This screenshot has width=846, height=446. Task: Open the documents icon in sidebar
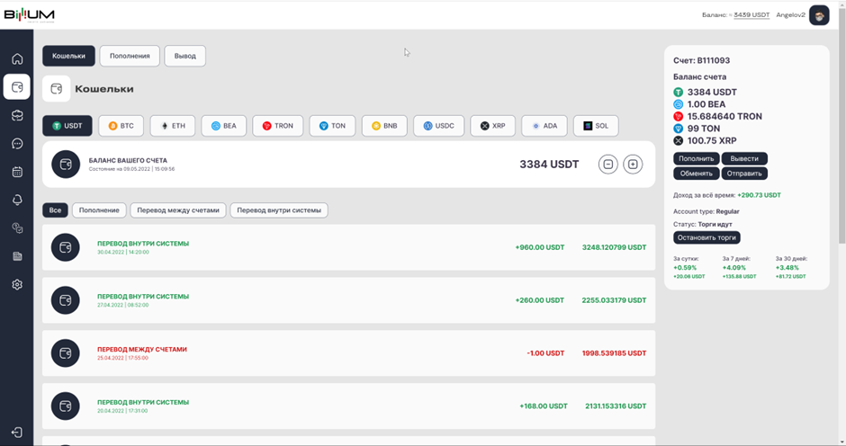(17, 256)
